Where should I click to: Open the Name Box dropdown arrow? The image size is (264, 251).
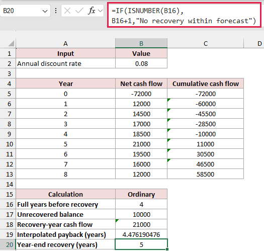(x=45, y=11)
